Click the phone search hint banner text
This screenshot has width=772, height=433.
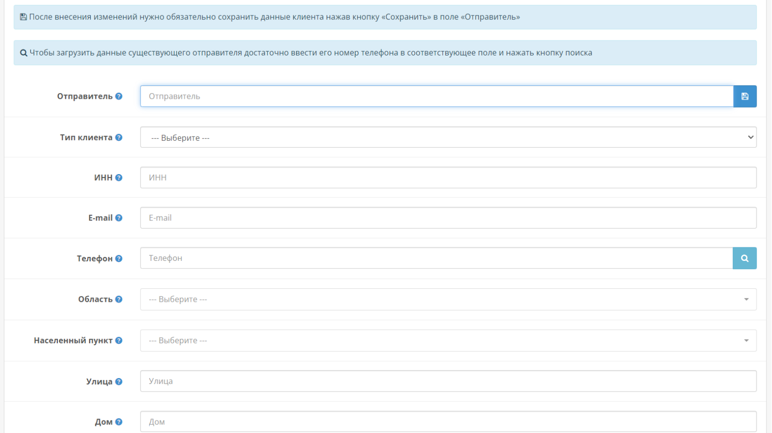pos(311,53)
